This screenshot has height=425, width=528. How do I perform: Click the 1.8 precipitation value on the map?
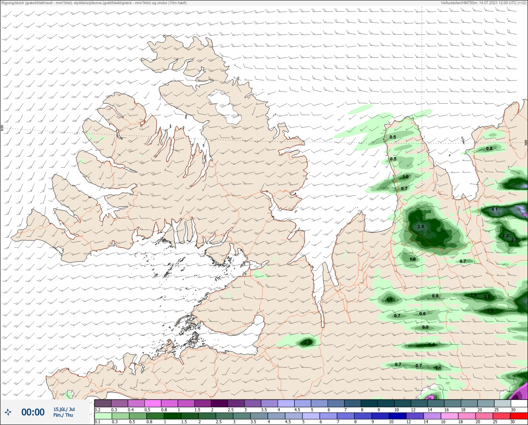pyautogui.click(x=474, y=295)
